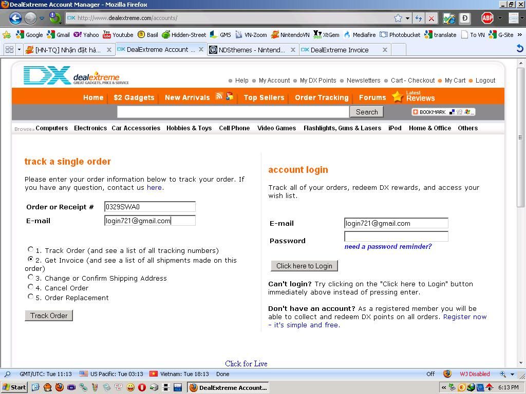Screen dimensions: 526x394
Task: Open the Hidden-Street bookmark
Action: [x=184, y=34]
